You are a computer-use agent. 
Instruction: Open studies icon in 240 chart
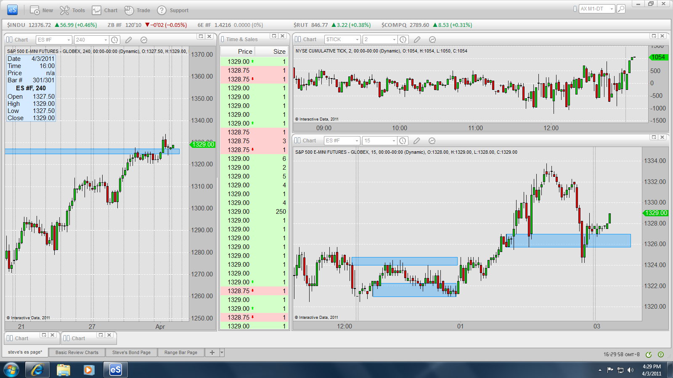[x=144, y=40]
